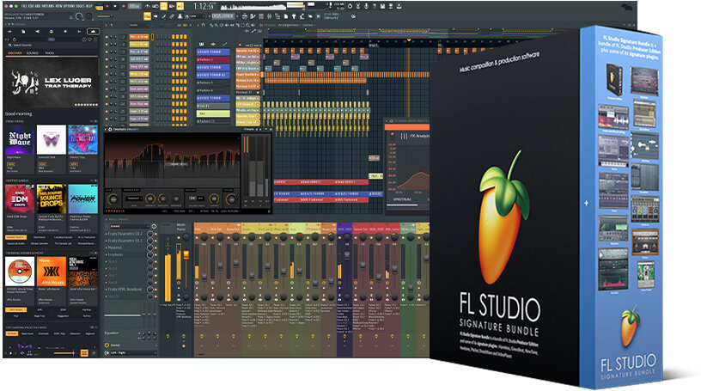The image size is (701, 391).
Task: Click the highlighted icon at left of second toolbar row
Action: tap(147, 16)
